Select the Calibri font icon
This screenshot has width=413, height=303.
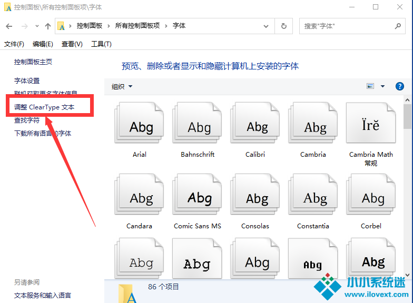click(255, 123)
